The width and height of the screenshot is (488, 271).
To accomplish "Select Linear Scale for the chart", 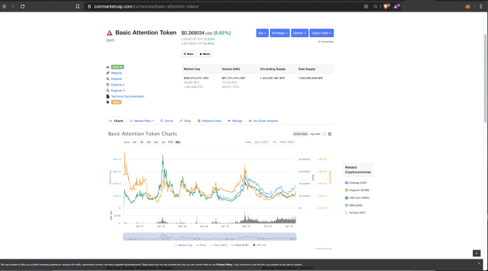I will click(x=300, y=134).
